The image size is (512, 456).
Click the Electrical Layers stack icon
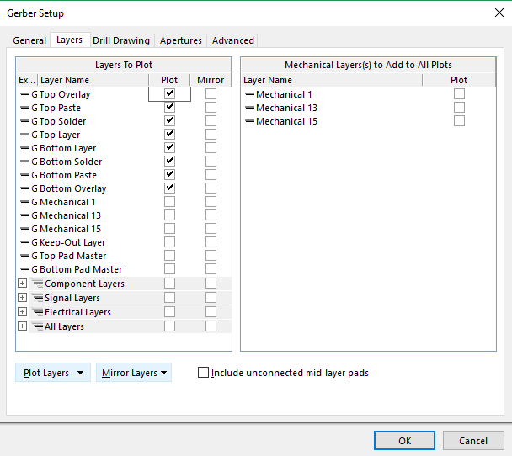pos(37,312)
